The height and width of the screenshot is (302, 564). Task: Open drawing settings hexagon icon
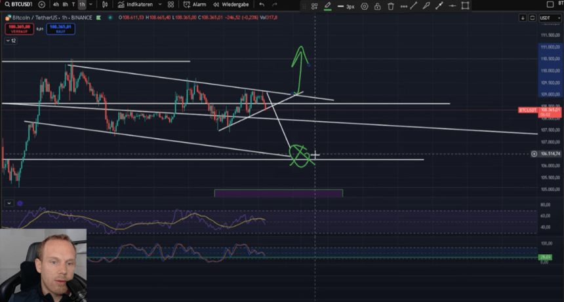(365, 6)
